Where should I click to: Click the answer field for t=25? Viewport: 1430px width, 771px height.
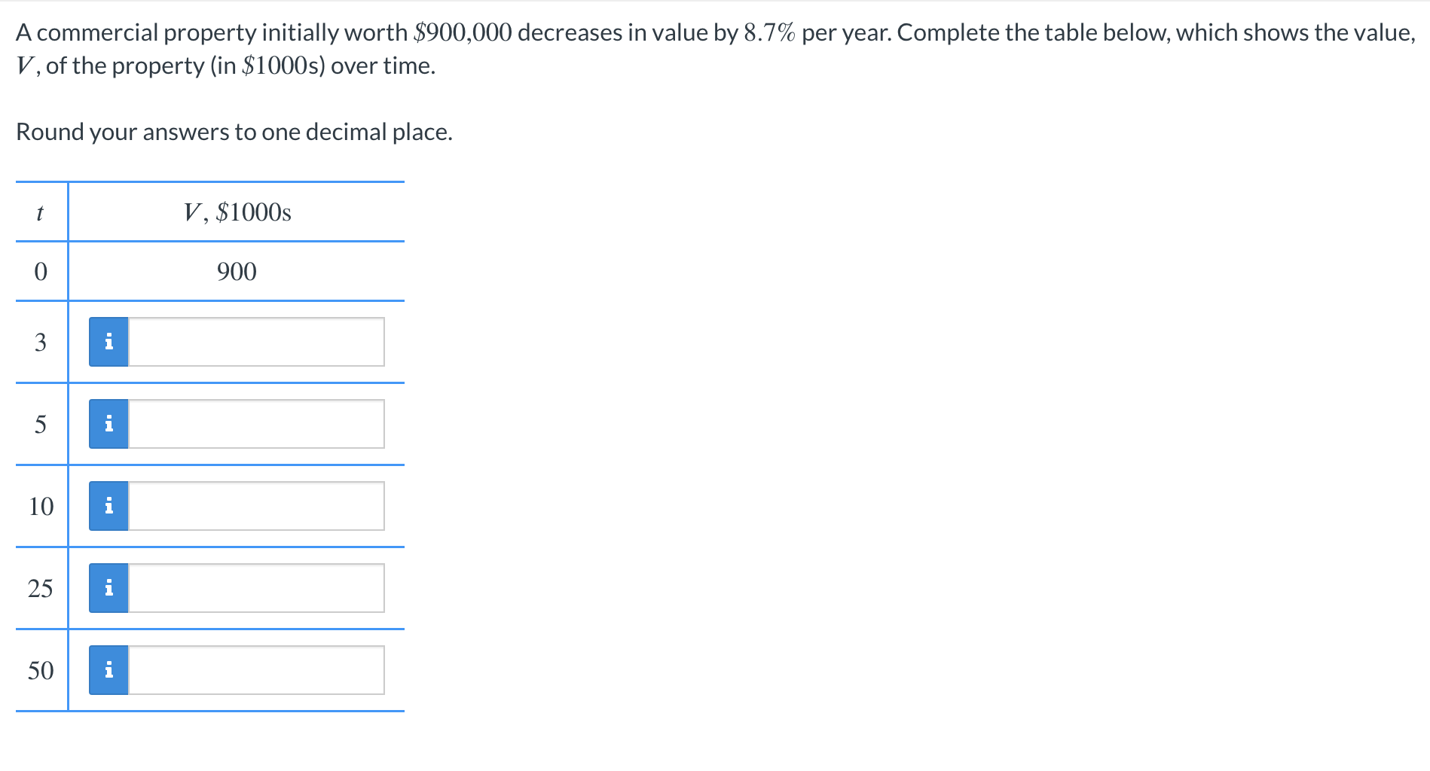pyautogui.click(x=256, y=588)
